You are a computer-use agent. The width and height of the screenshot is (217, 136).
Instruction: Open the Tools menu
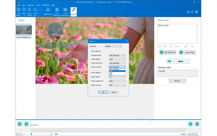[38, 5]
